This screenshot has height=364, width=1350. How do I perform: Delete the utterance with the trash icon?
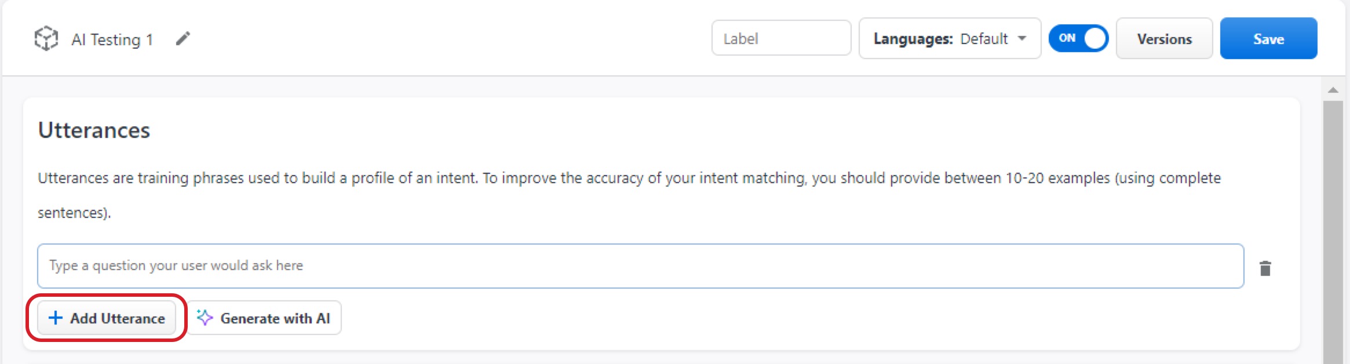pos(1265,268)
